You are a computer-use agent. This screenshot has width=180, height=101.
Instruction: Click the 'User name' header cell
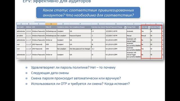(21, 27)
